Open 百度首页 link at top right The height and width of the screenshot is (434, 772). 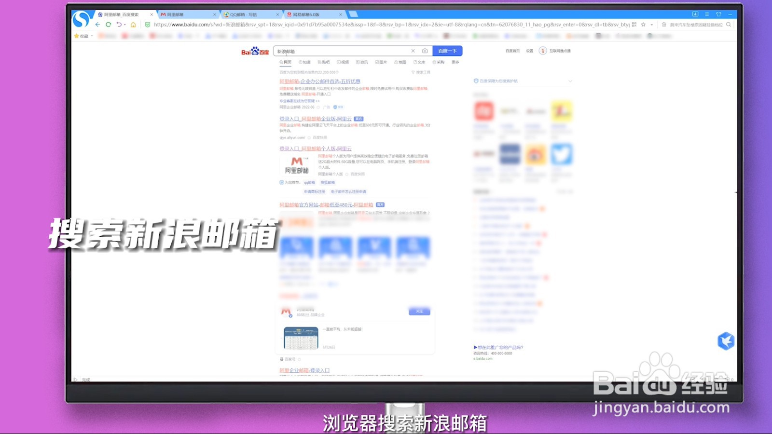coord(512,51)
